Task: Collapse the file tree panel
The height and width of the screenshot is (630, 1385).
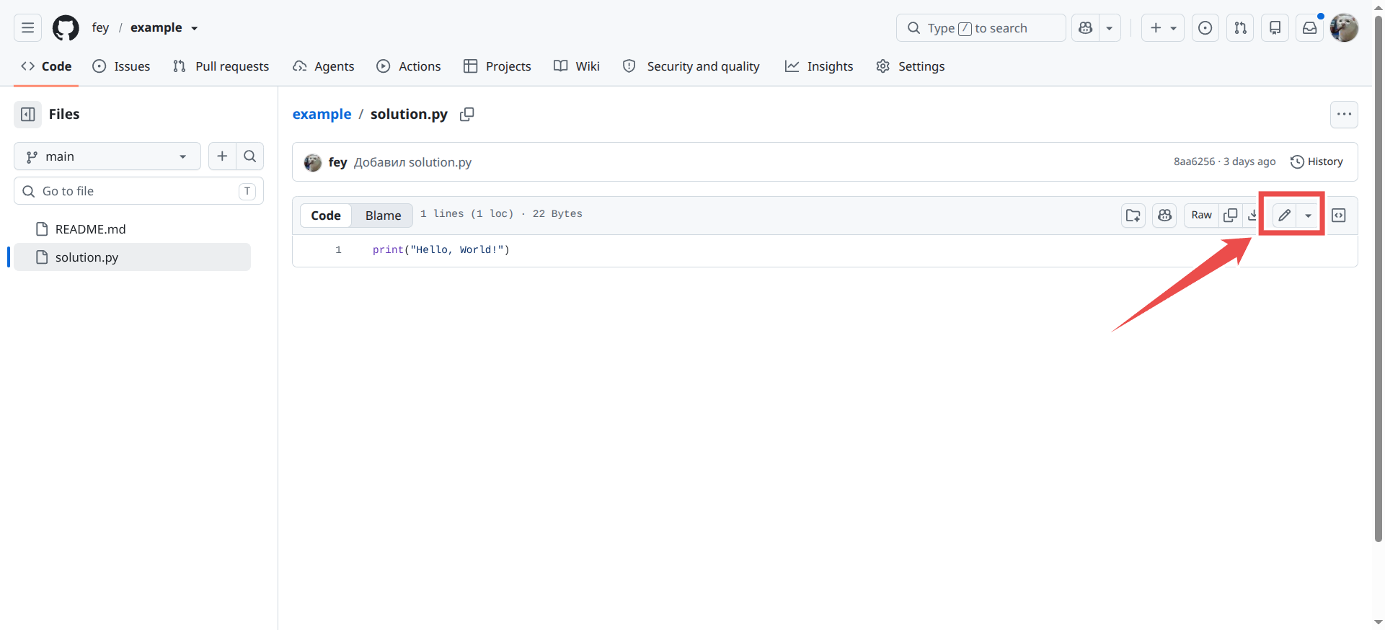Action: pos(28,115)
